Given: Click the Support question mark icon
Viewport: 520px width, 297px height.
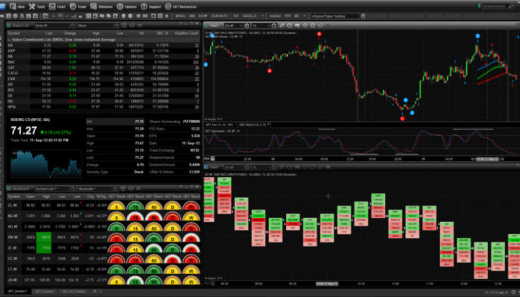Looking at the screenshot, I should click(x=144, y=7).
